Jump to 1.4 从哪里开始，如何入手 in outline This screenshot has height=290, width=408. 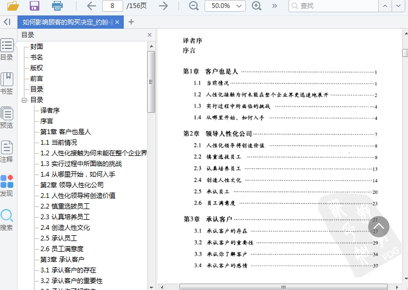[78, 175]
